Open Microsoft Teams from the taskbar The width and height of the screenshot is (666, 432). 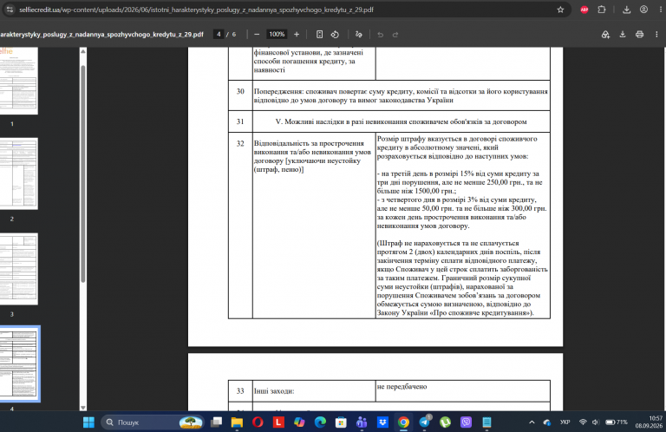(362, 422)
